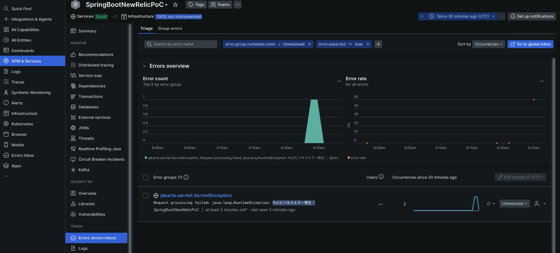Click 100% not instrumented infrastructure badge
The width and height of the screenshot is (560, 253).
[179, 17]
